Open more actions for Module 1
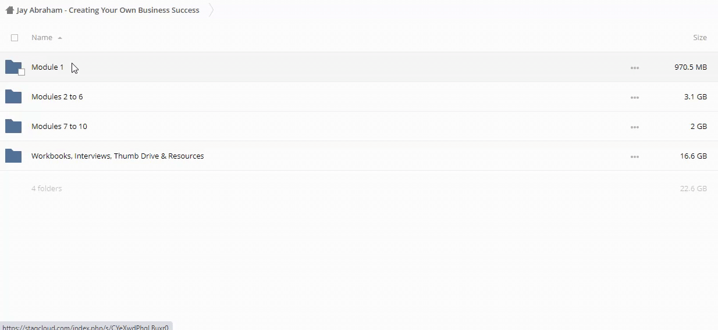The width and height of the screenshot is (718, 330). click(634, 68)
